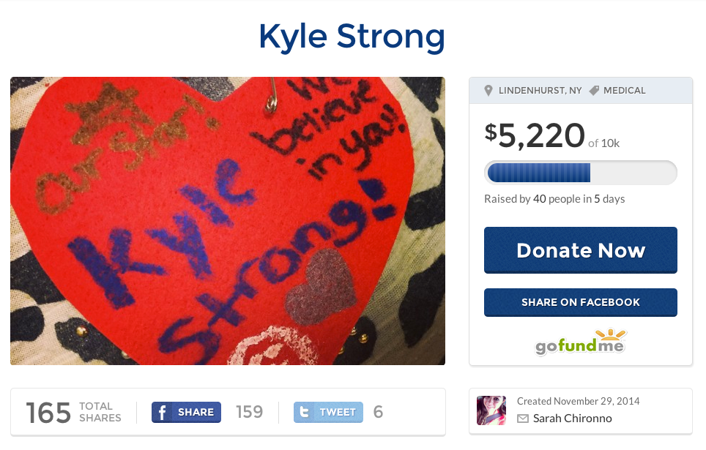Screen dimensions: 706x450
Task: Click the Kyle Strong page title
Action: click(352, 37)
